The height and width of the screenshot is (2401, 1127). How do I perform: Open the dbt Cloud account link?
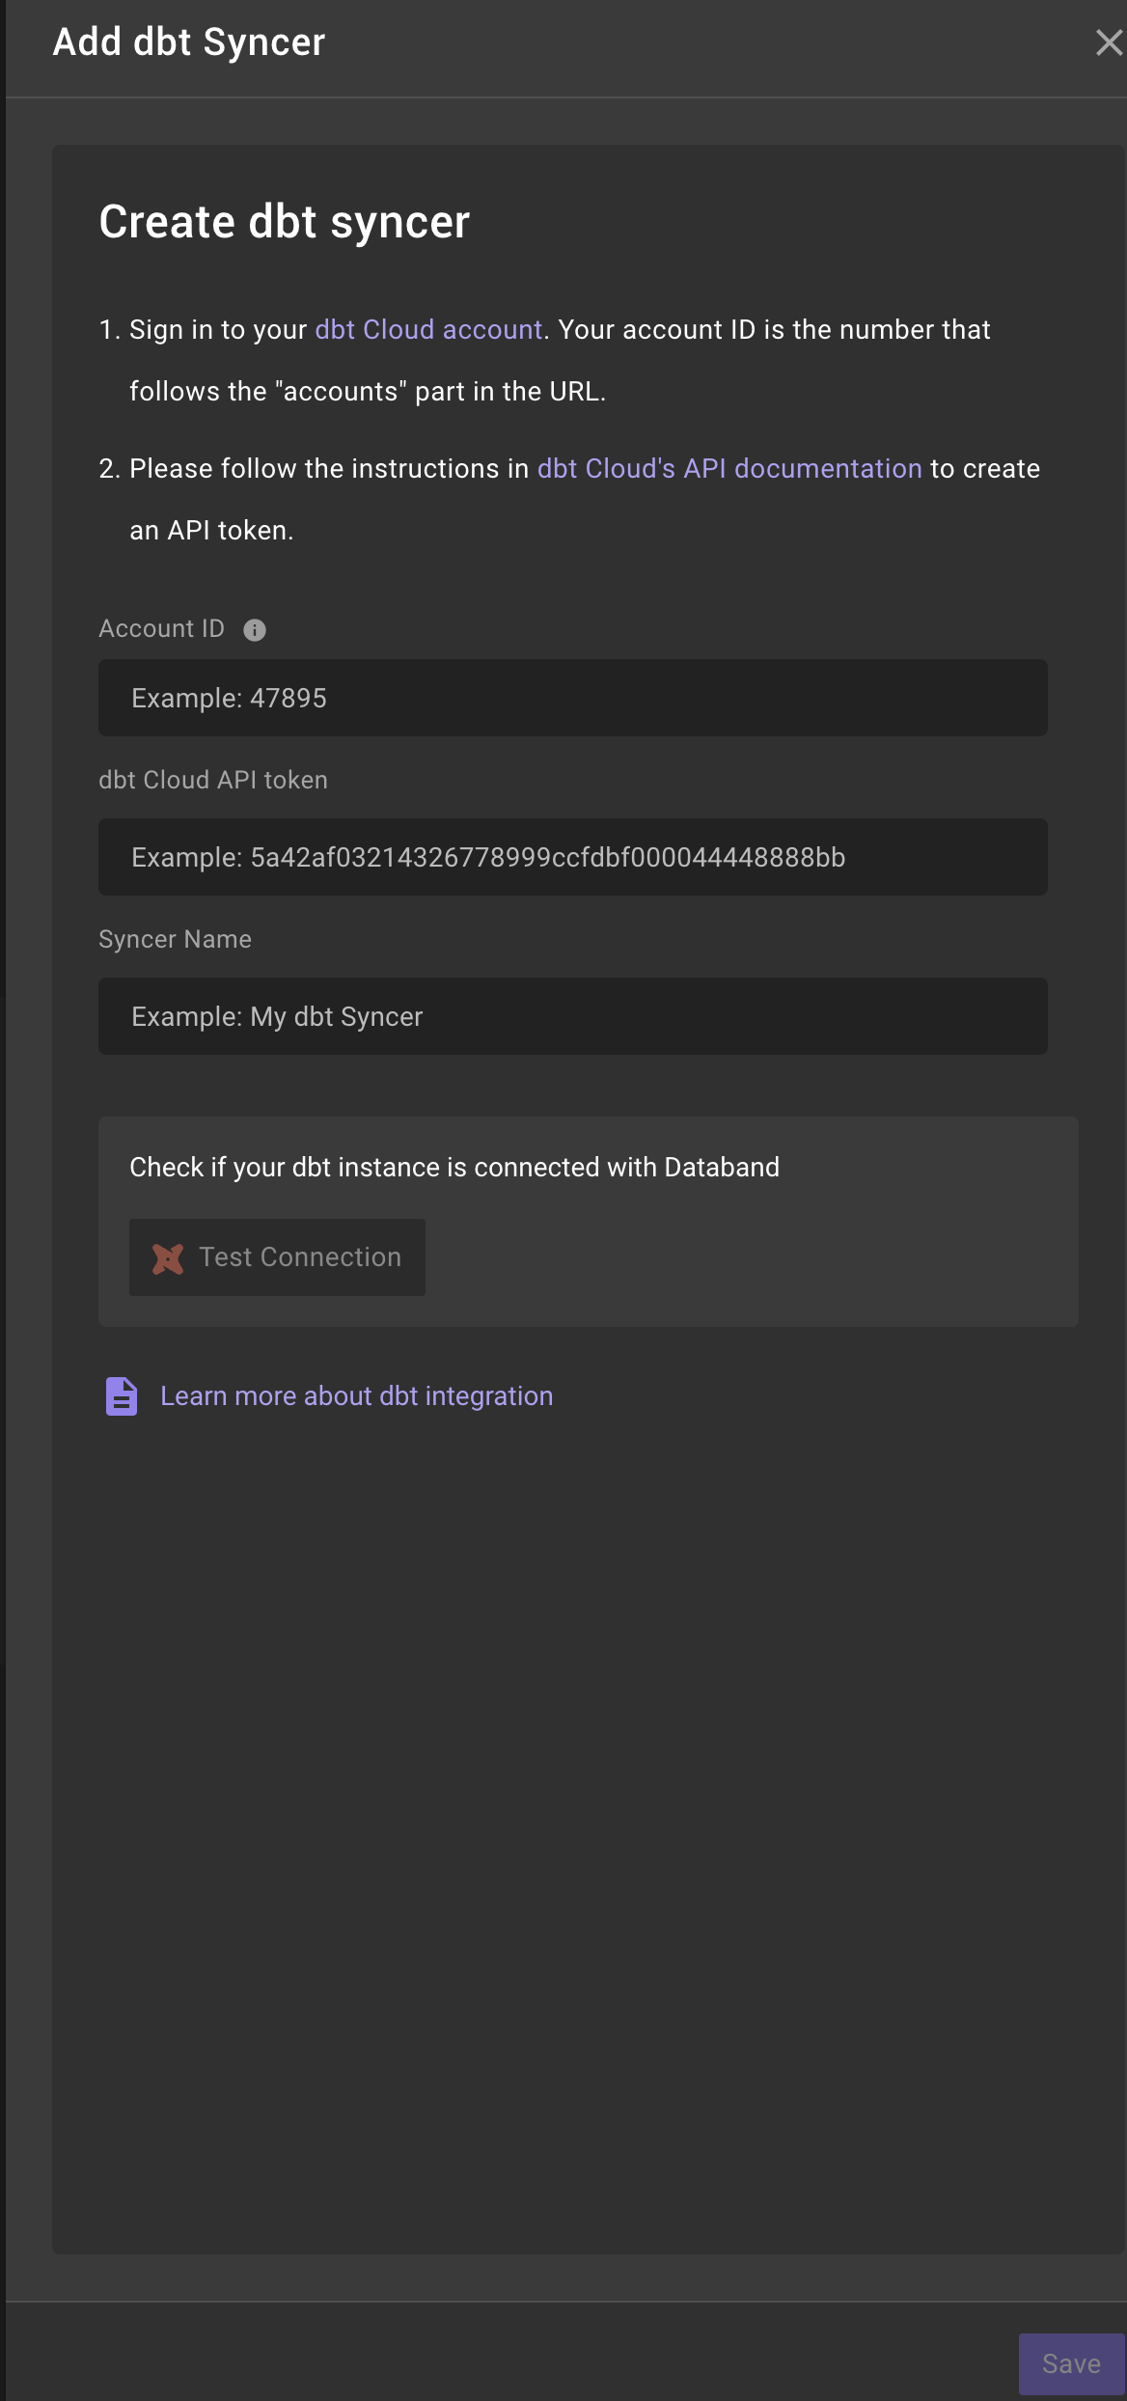(428, 330)
